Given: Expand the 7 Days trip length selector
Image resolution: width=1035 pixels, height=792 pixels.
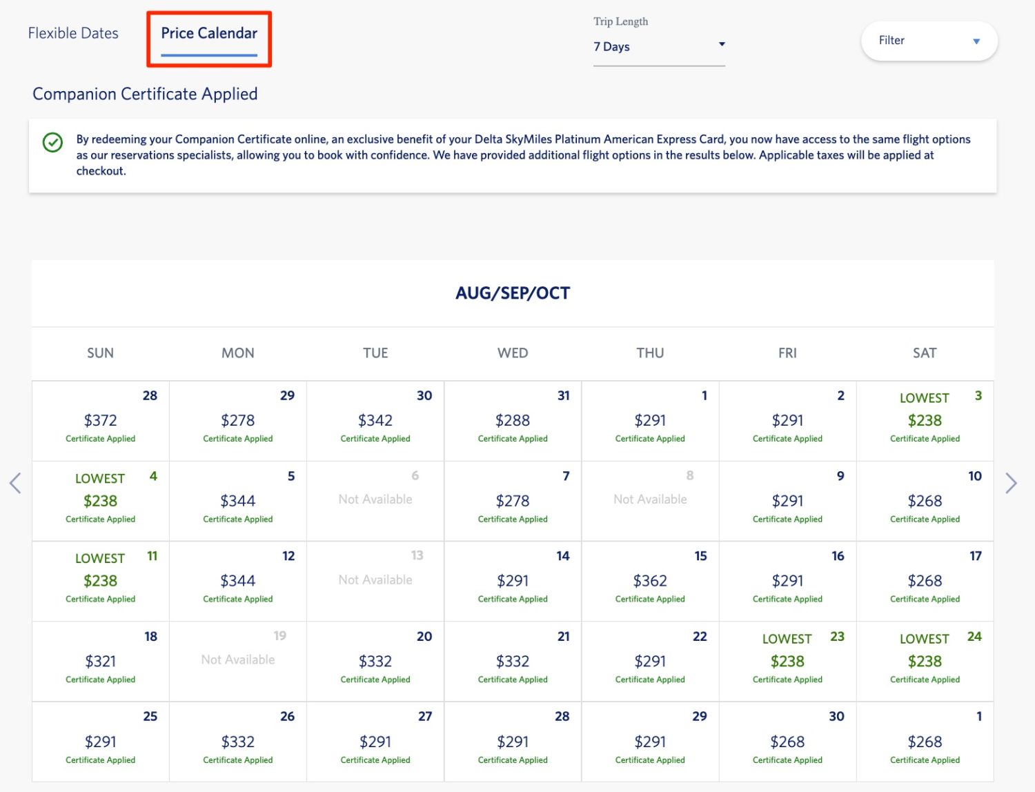Looking at the screenshot, I should pos(659,46).
